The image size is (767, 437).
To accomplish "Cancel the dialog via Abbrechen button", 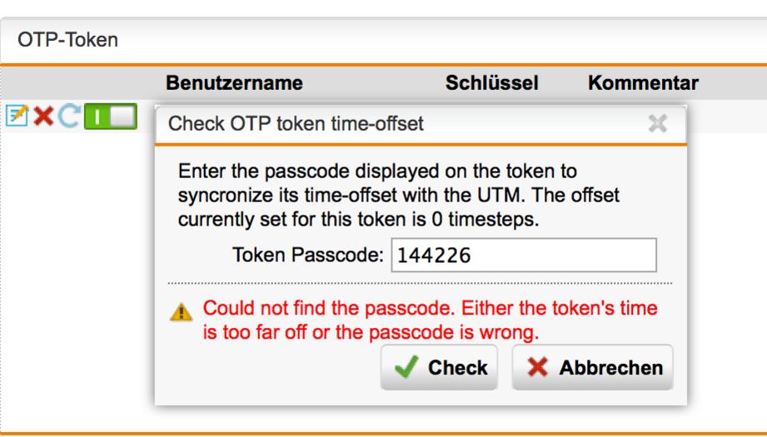I will tap(592, 367).
